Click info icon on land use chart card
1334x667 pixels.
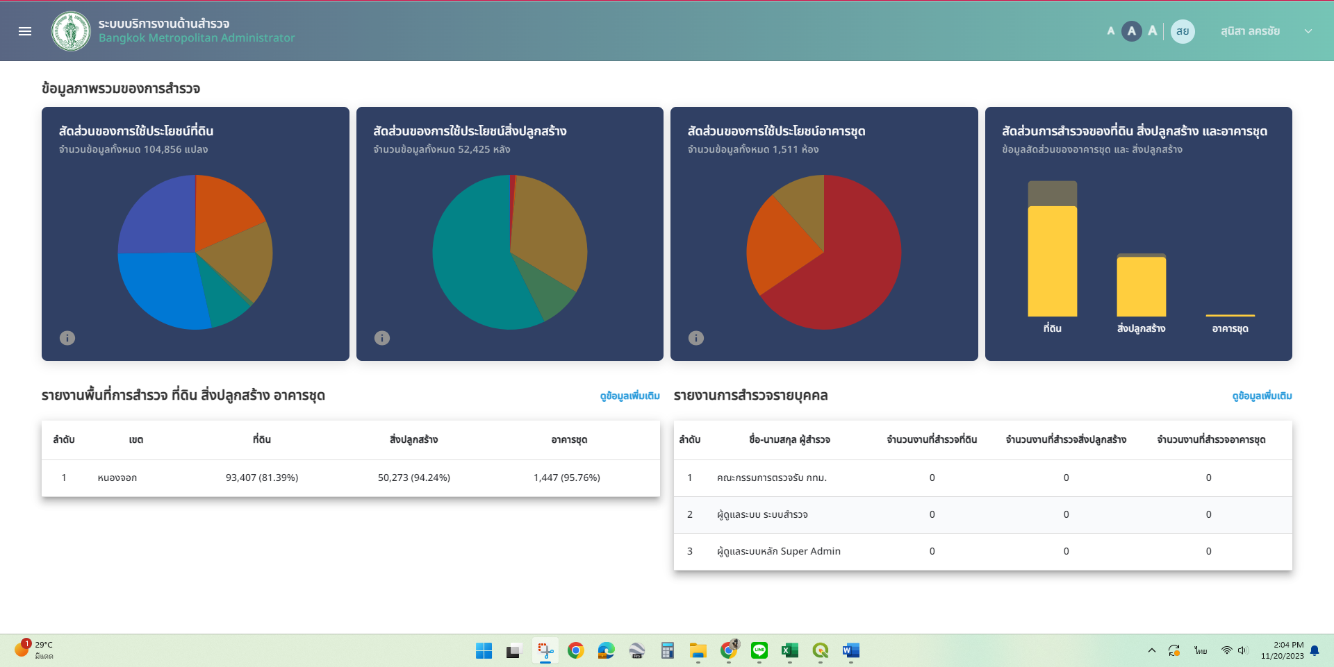click(67, 338)
